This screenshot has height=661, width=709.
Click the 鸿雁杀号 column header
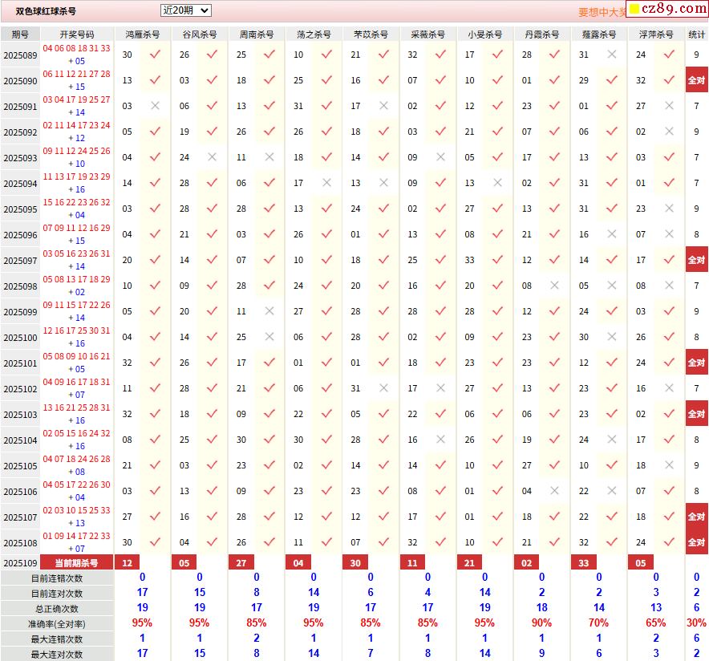142,34
